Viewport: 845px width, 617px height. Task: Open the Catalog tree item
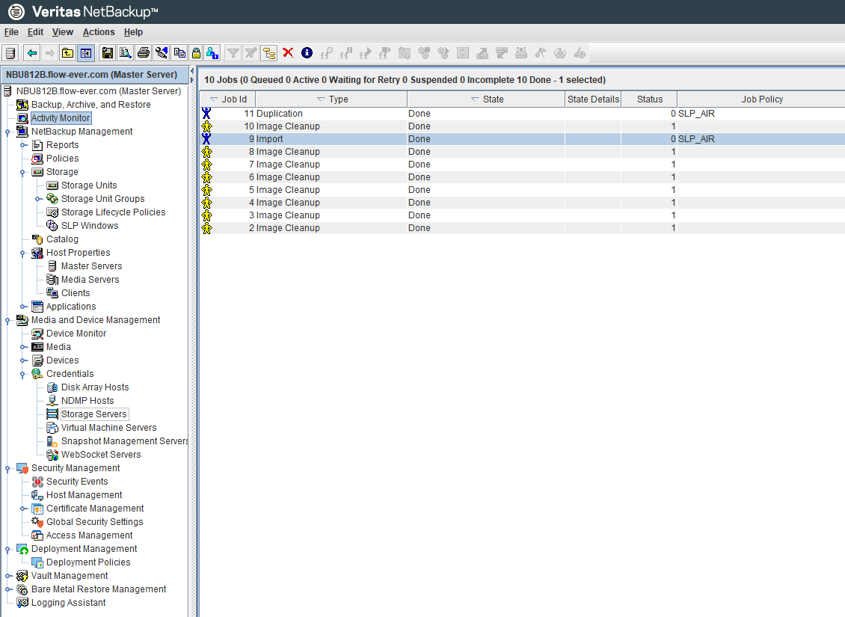(x=62, y=239)
